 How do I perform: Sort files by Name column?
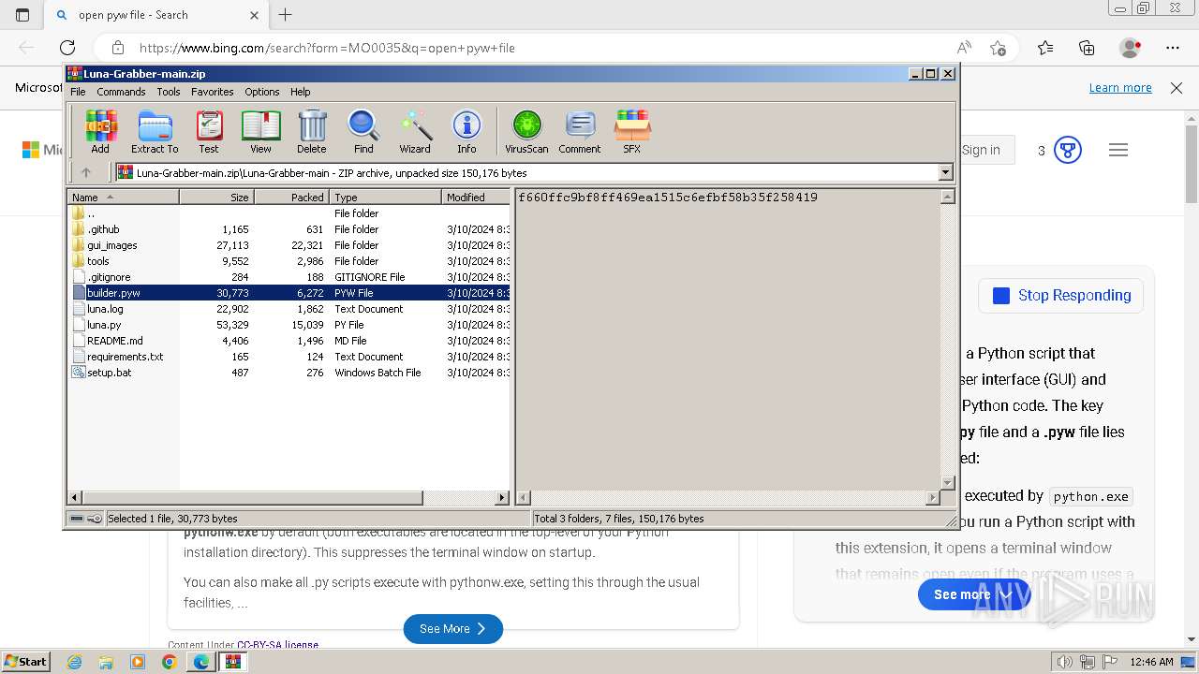click(123, 197)
